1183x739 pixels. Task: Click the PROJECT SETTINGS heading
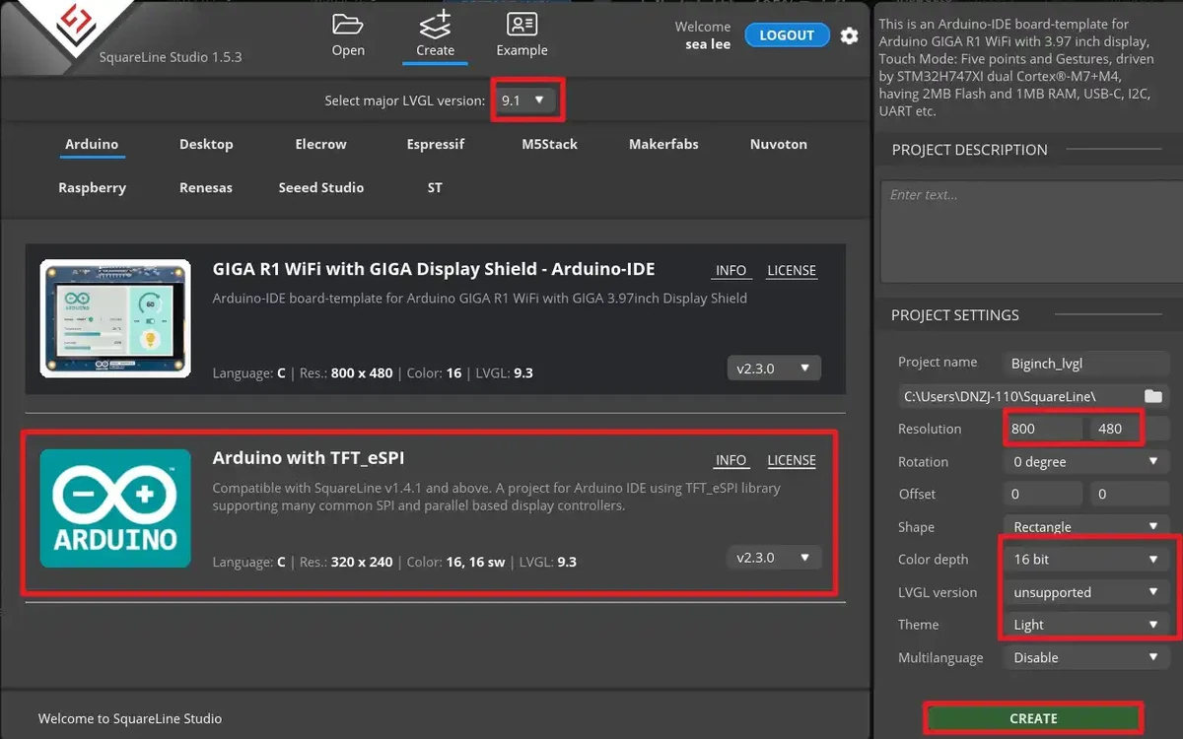955,315
